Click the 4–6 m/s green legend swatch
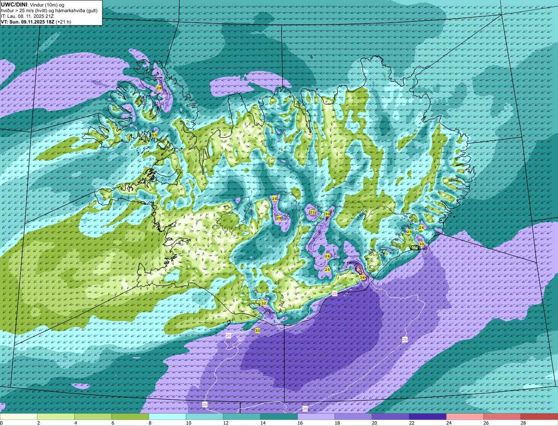Image resolution: width=558 pixels, height=426 pixels. point(93,417)
